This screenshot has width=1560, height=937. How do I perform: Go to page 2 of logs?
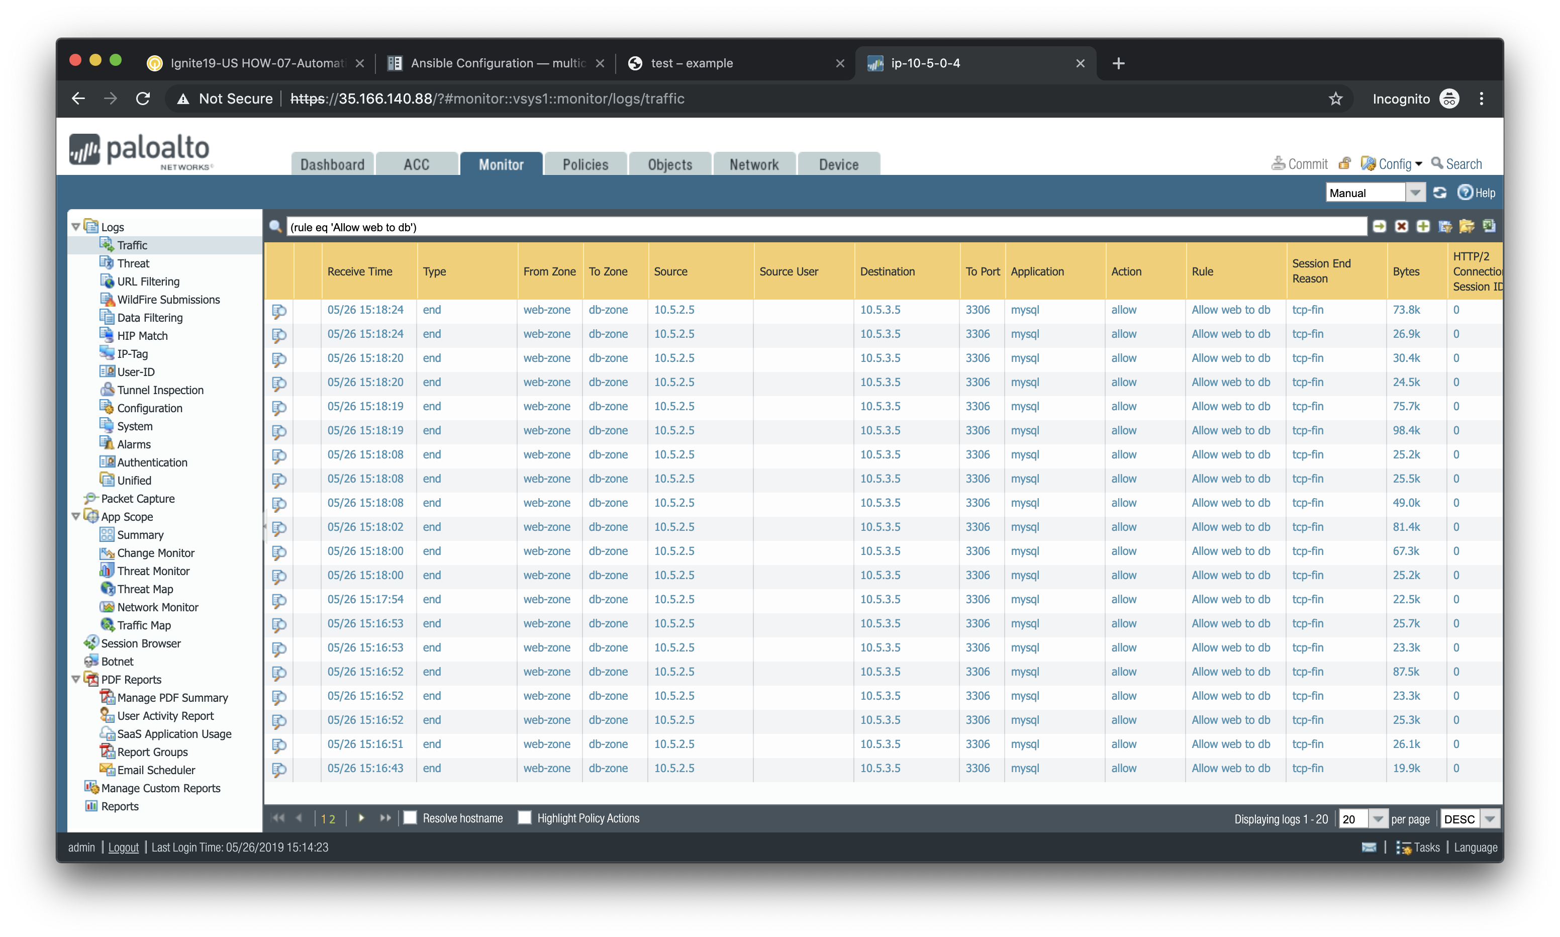tap(332, 819)
